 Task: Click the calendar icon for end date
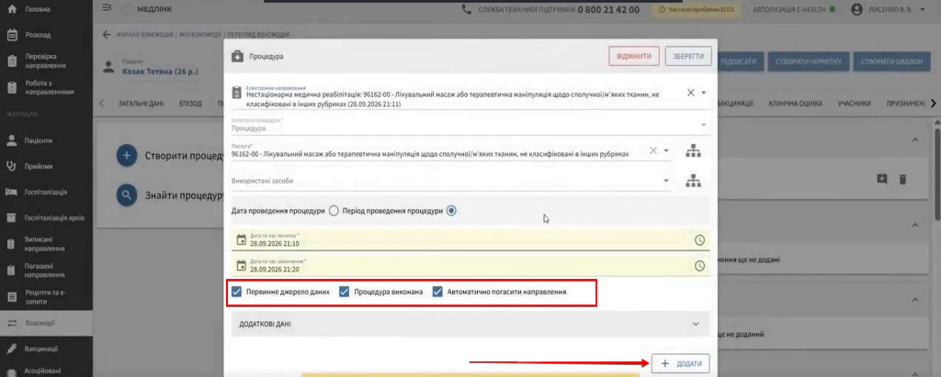pyautogui.click(x=242, y=265)
